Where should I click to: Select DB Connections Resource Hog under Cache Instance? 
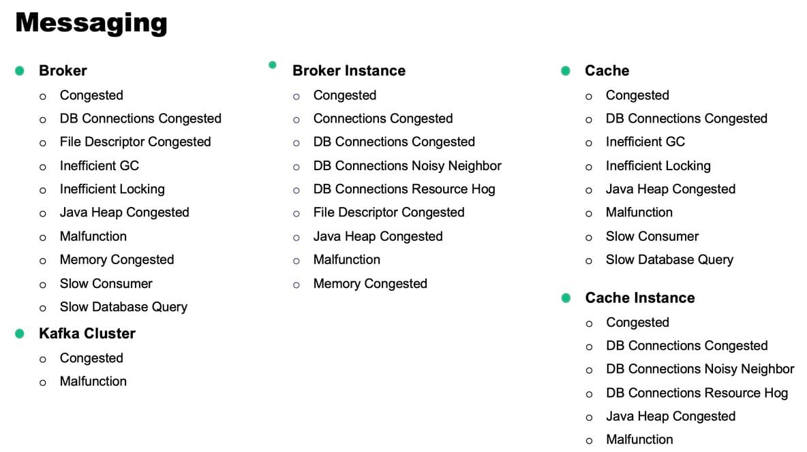[x=697, y=393]
